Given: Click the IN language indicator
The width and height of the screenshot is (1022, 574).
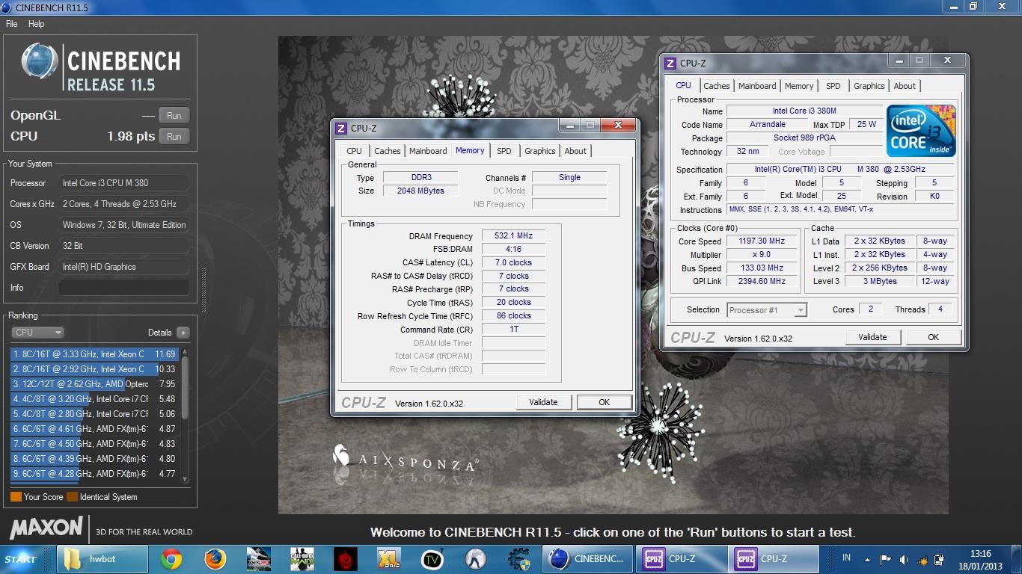Looking at the screenshot, I should [846, 558].
